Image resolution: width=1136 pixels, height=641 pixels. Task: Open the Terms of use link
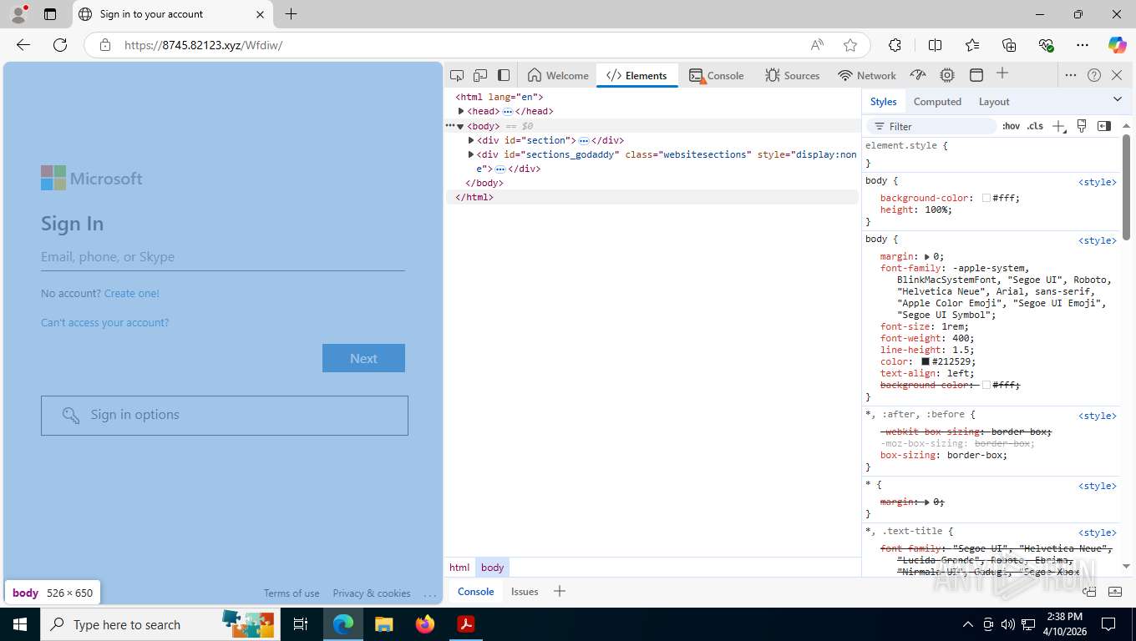click(292, 593)
